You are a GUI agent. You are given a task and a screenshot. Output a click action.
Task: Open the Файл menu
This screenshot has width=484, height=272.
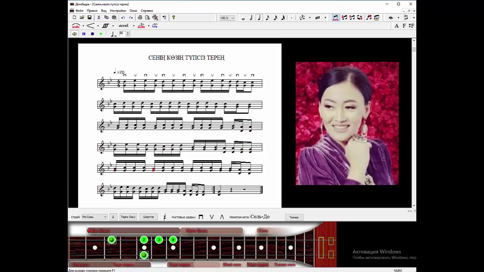tap(79, 11)
